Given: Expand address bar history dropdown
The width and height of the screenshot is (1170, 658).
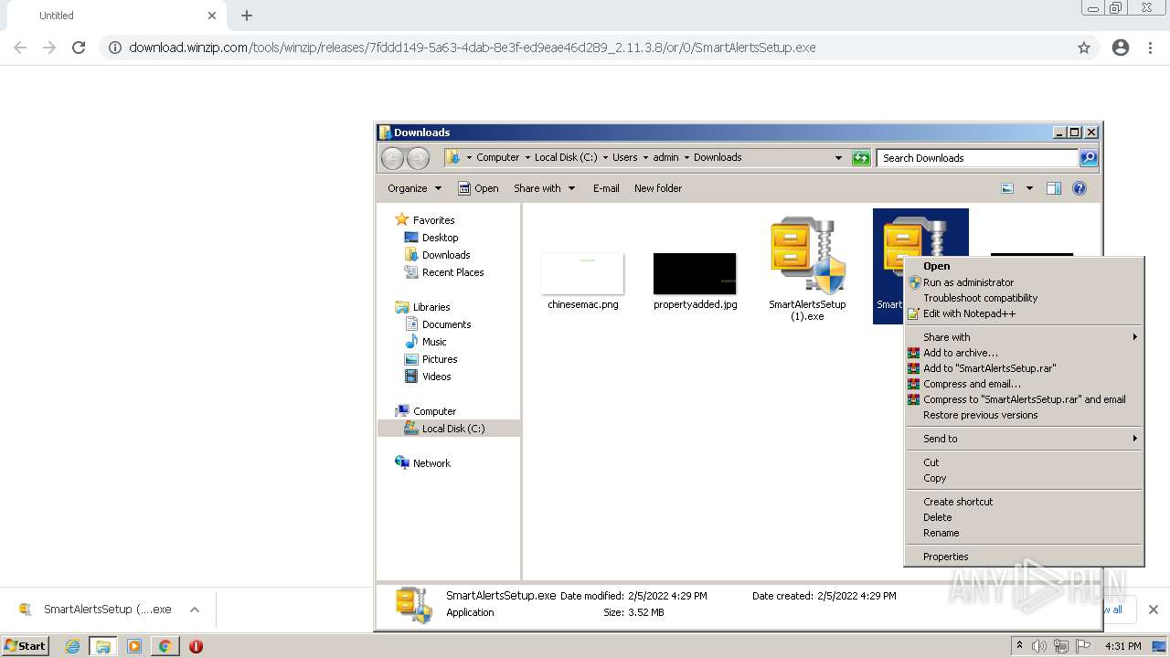Looking at the screenshot, I should [x=838, y=158].
